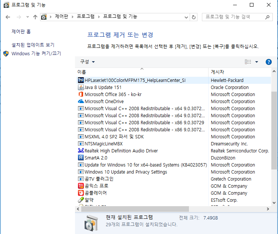Click the Windows features shield icon
The image size is (278, 234).
coord(6,53)
